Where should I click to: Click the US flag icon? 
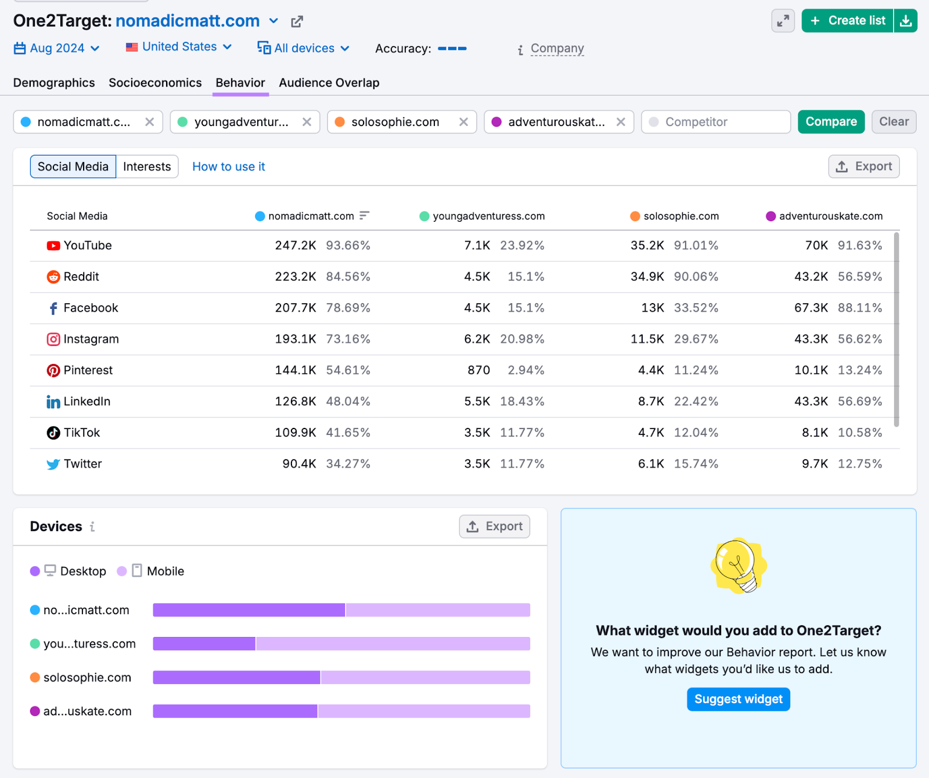tap(132, 47)
